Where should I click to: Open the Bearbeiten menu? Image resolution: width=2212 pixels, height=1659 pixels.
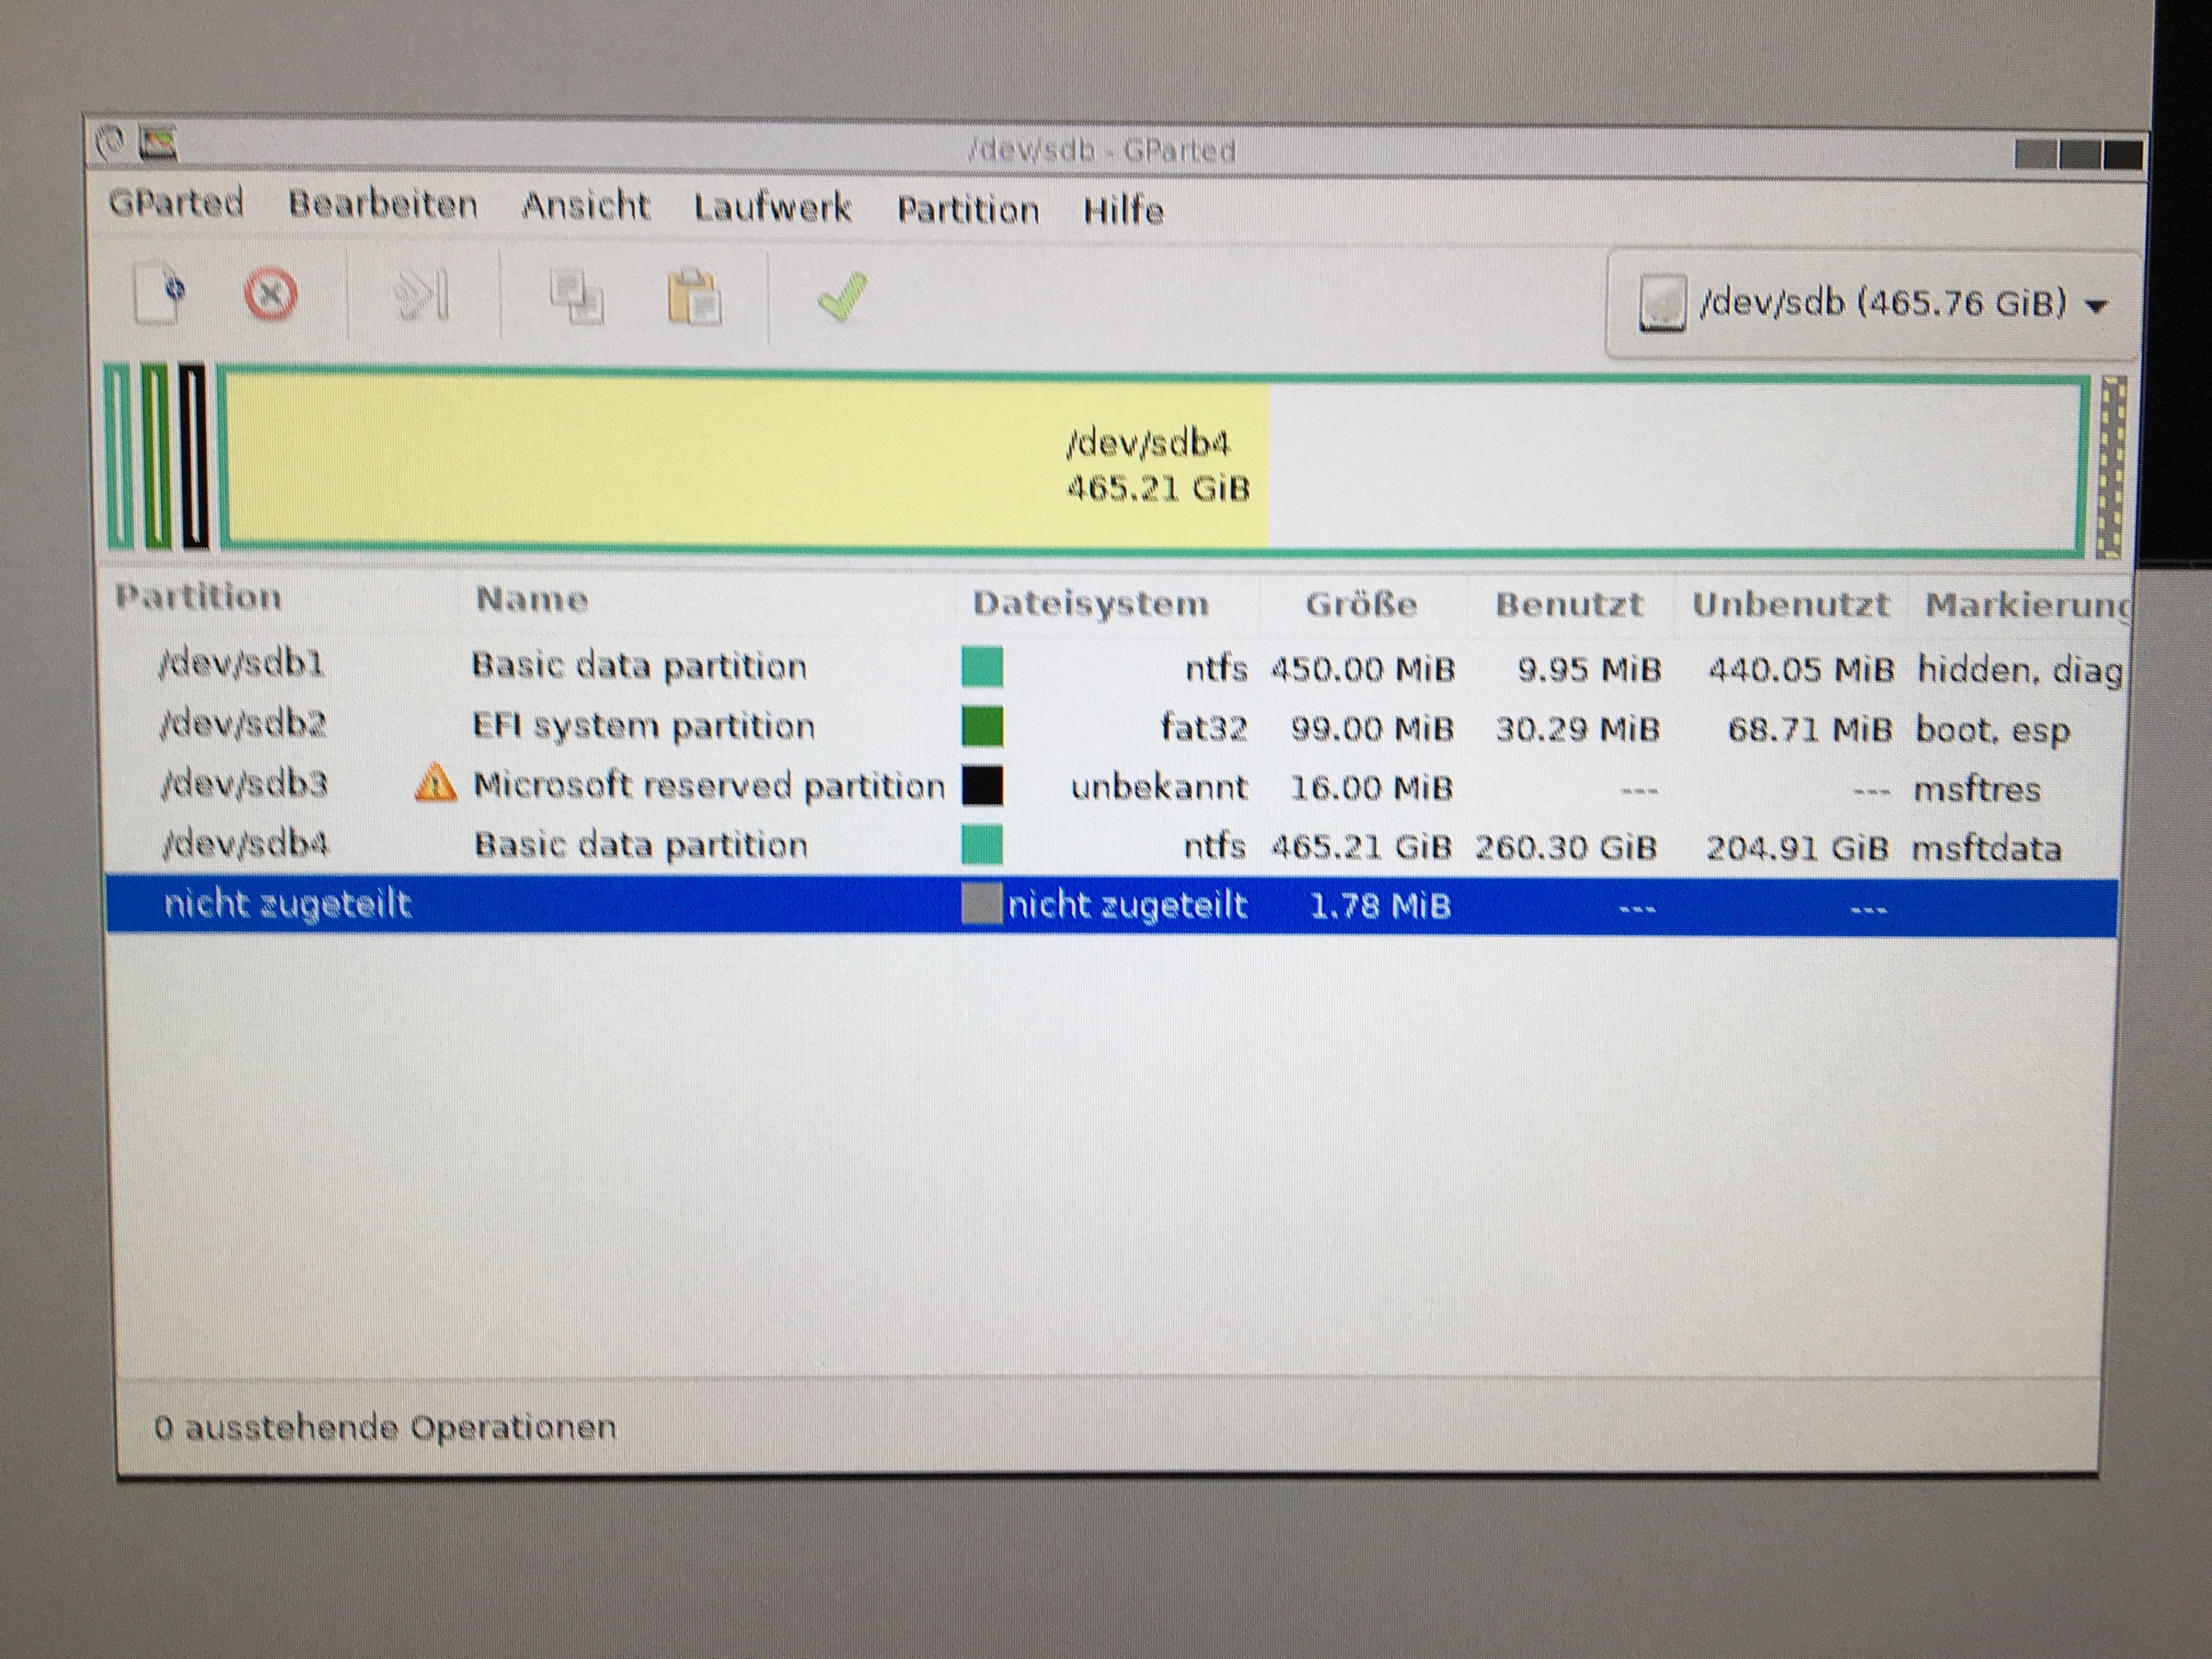click(x=383, y=205)
